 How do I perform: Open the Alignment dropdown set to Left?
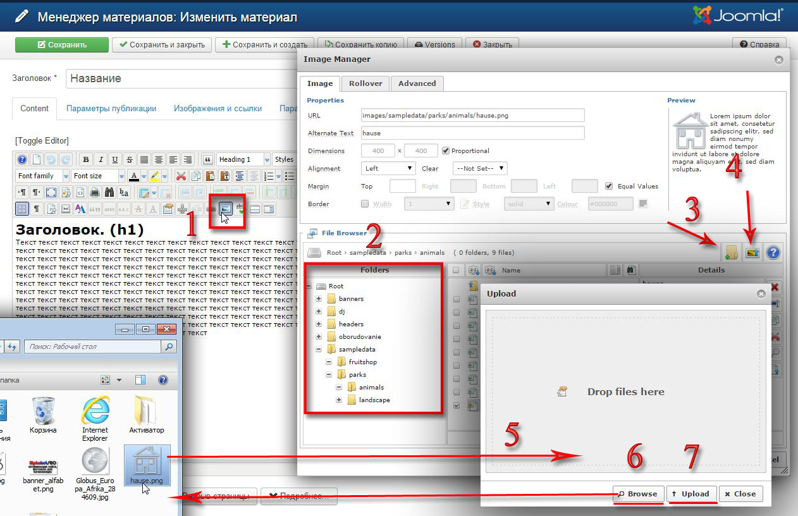click(x=388, y=168)
